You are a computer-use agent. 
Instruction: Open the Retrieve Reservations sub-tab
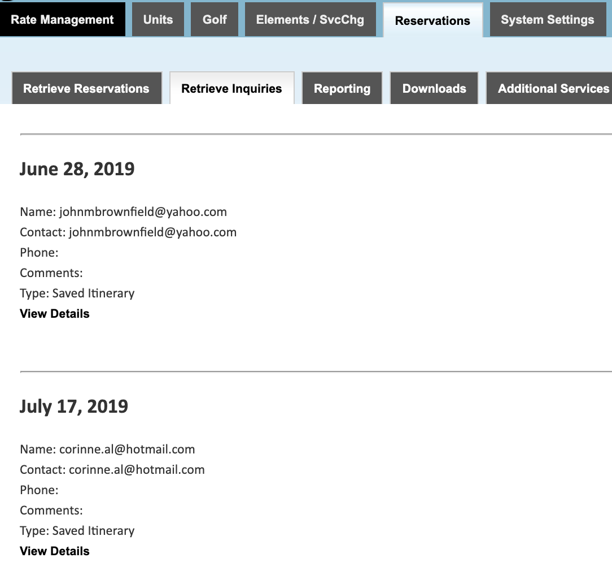86,88
